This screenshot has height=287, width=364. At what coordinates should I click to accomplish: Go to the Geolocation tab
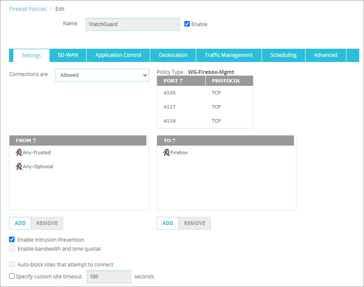coord(173,55)
